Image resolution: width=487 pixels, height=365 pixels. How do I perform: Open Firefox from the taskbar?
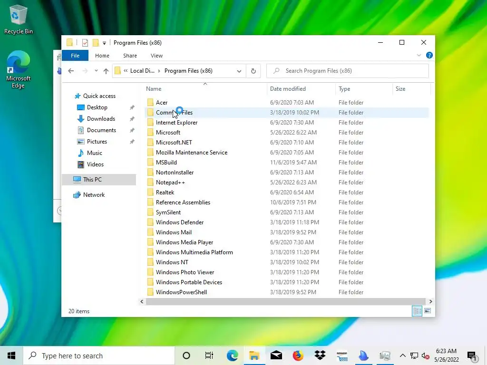pyautogui.click(x=298, y=355)
